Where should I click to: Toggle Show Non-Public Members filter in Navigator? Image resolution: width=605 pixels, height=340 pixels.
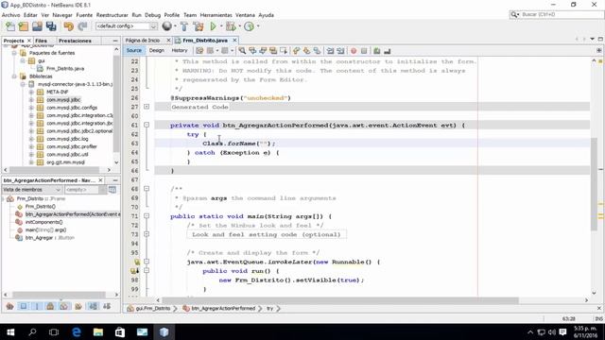[x=50, y=306]
